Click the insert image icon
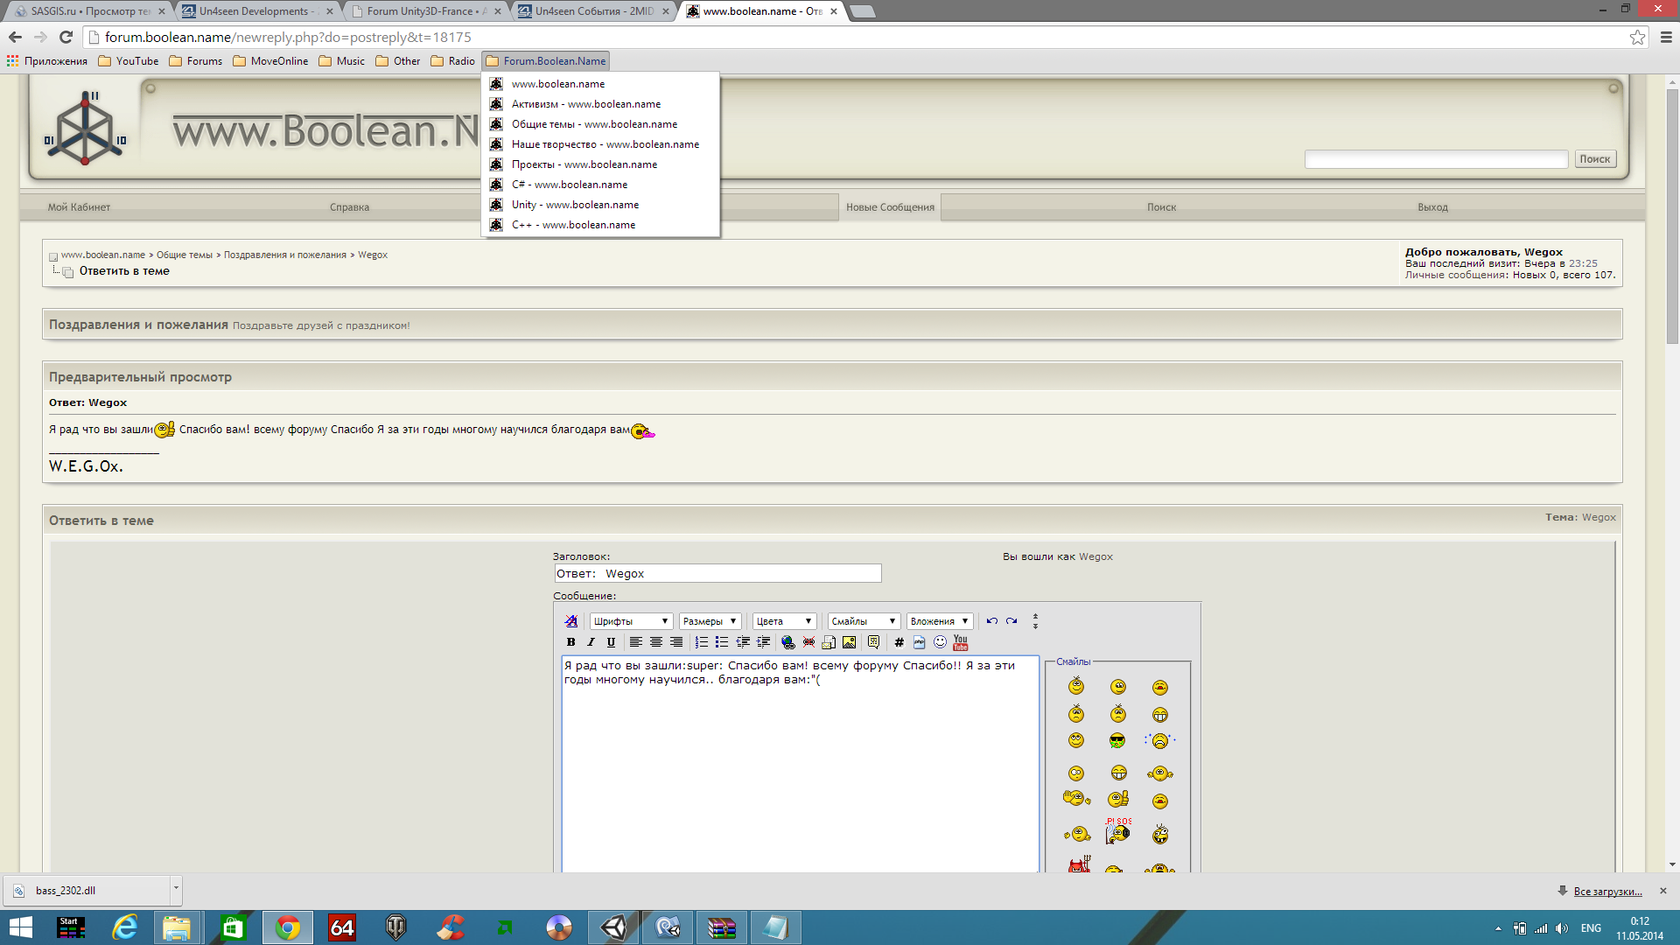Image resolution: width=1680 pixels, height=945 pixels. pos(849,642)
